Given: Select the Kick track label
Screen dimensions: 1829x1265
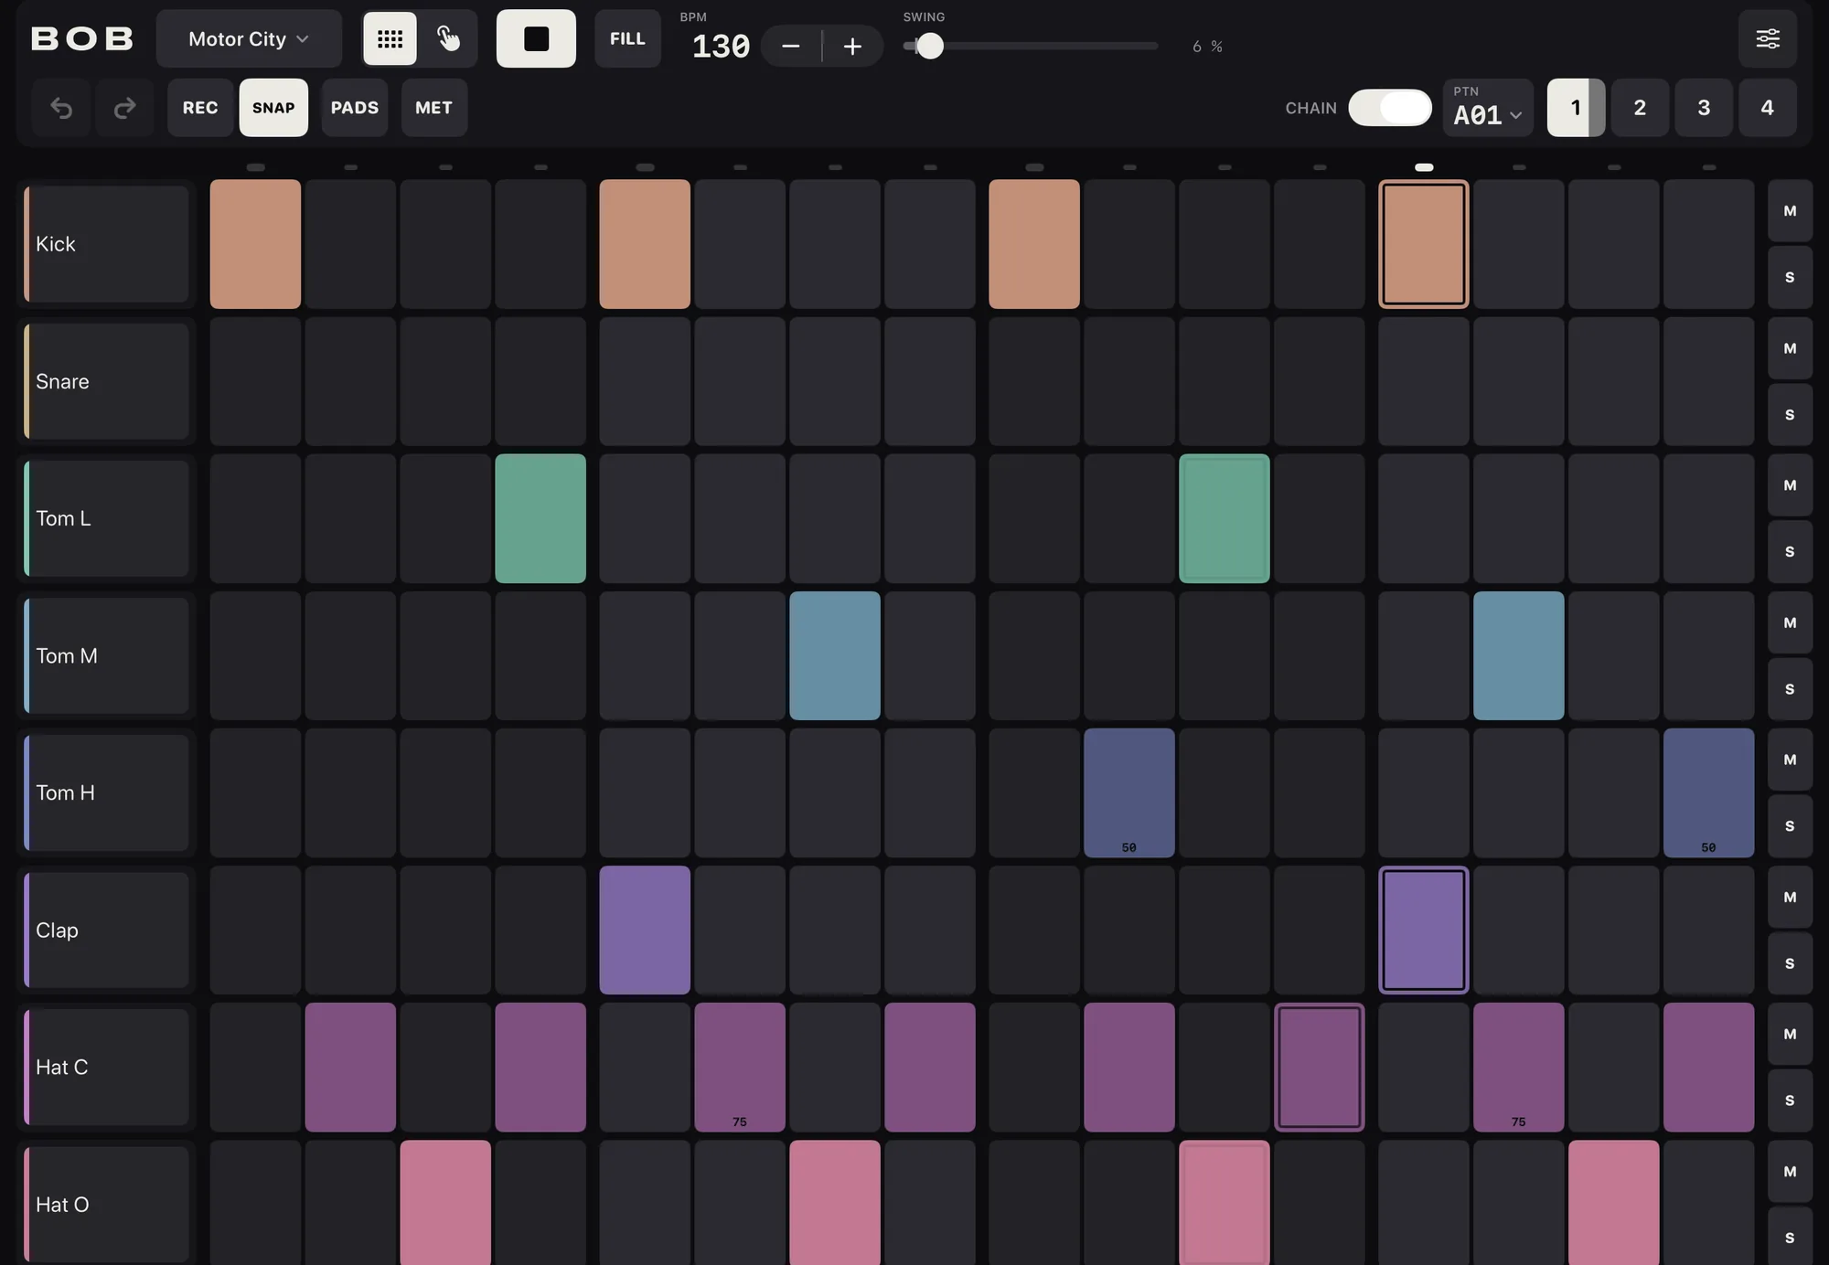Looking at the screenshot, I should pos(106,244).
